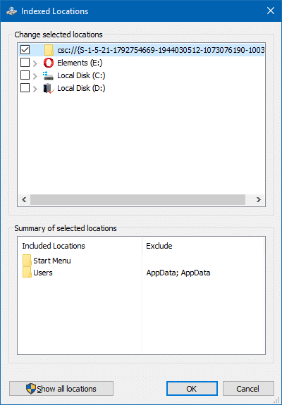Expand the Local Disk (D:) node
This screenshot has height=405, width=282.
(35, 89)
